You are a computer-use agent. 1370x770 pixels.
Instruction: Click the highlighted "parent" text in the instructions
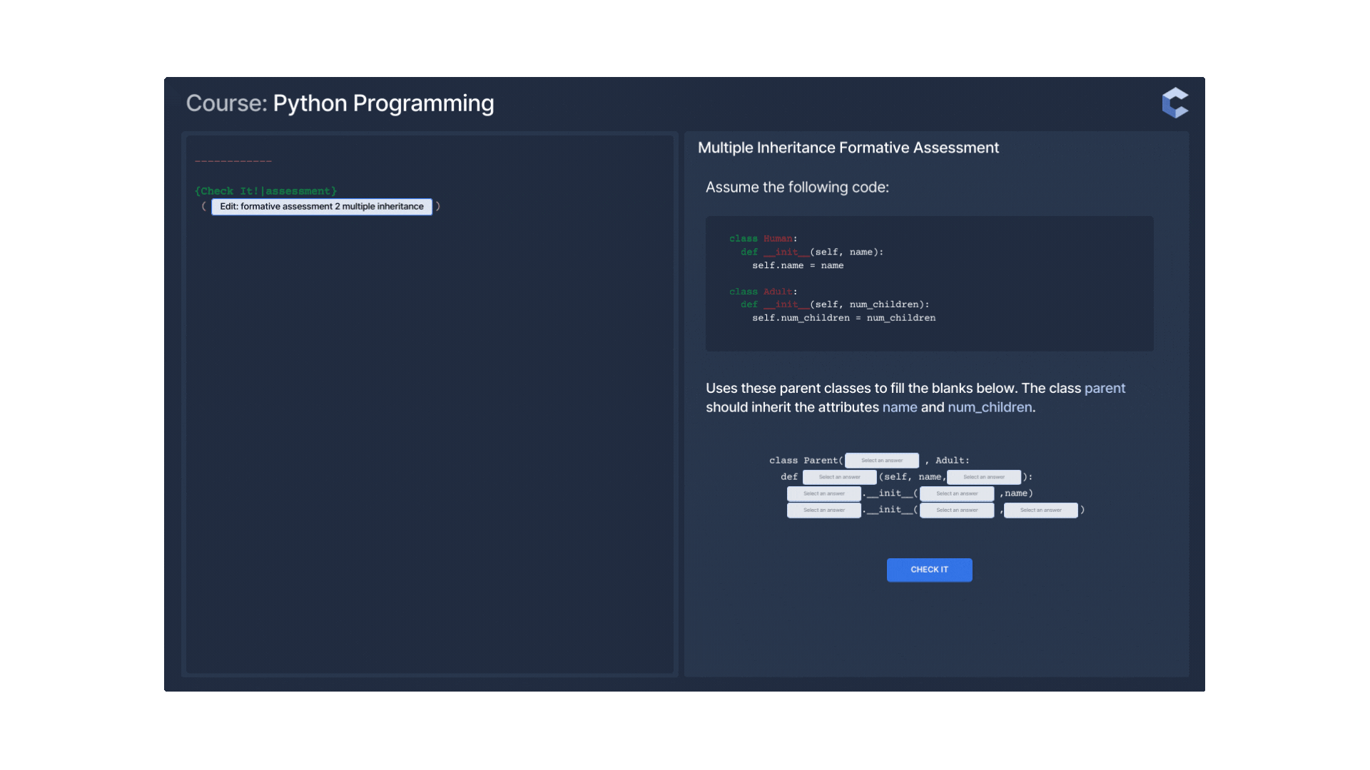tap(1105, 388)
